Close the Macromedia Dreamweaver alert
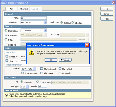Image resolution: width=116 pixels, height=107 pixels. point(87,45)
